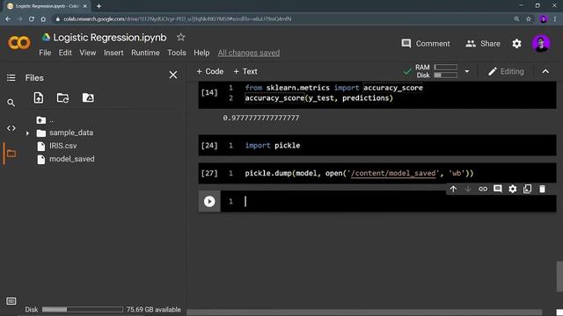Add a new Text cell

point(245,71)
